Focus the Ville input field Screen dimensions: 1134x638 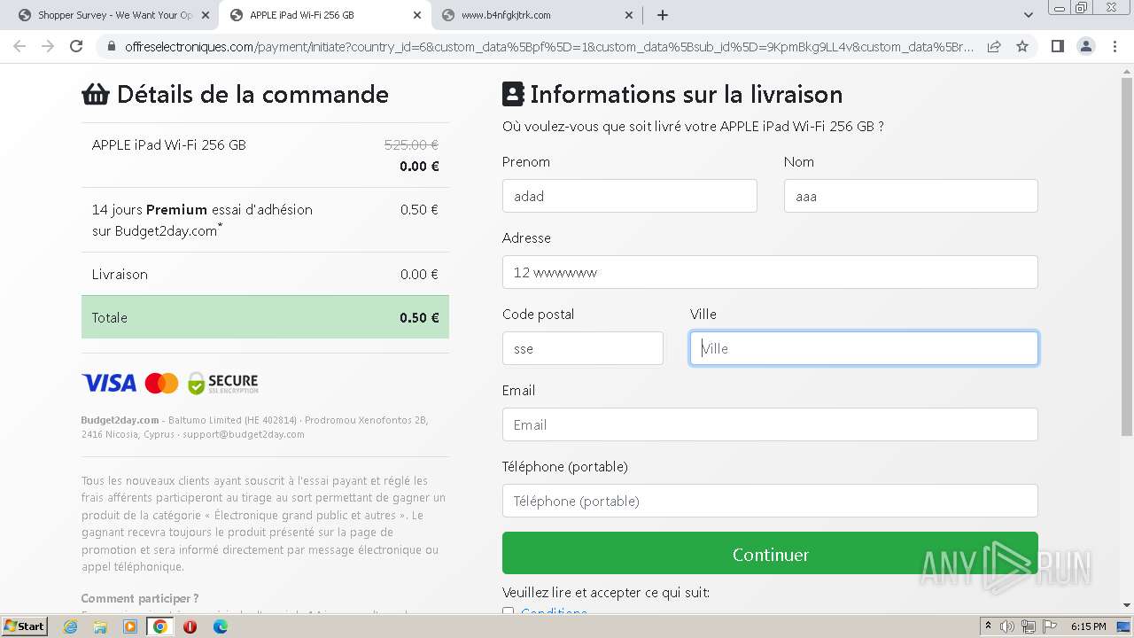(x=864, y=348)
